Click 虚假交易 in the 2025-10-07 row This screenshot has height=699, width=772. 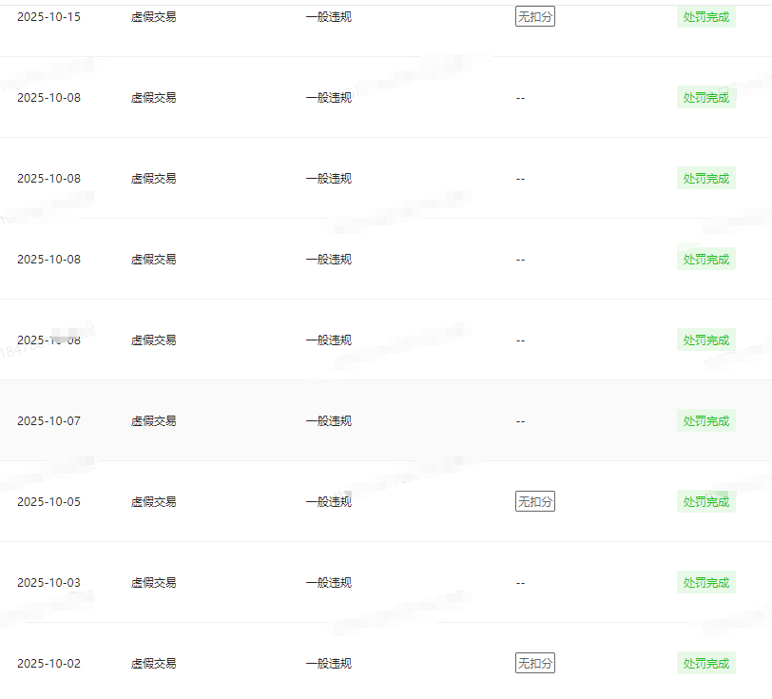click(x=153, y=420)
